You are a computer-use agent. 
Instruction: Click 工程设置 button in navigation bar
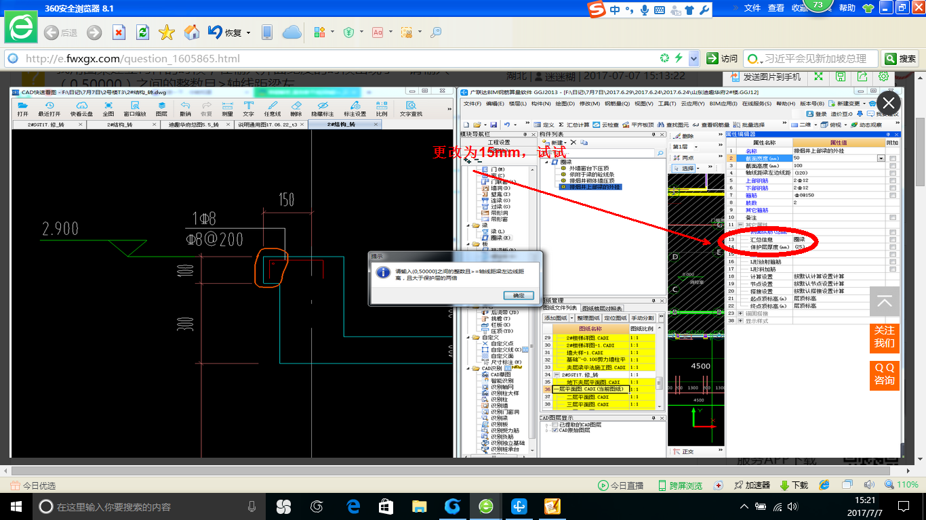pyautogui.click(x=499, y=143)
